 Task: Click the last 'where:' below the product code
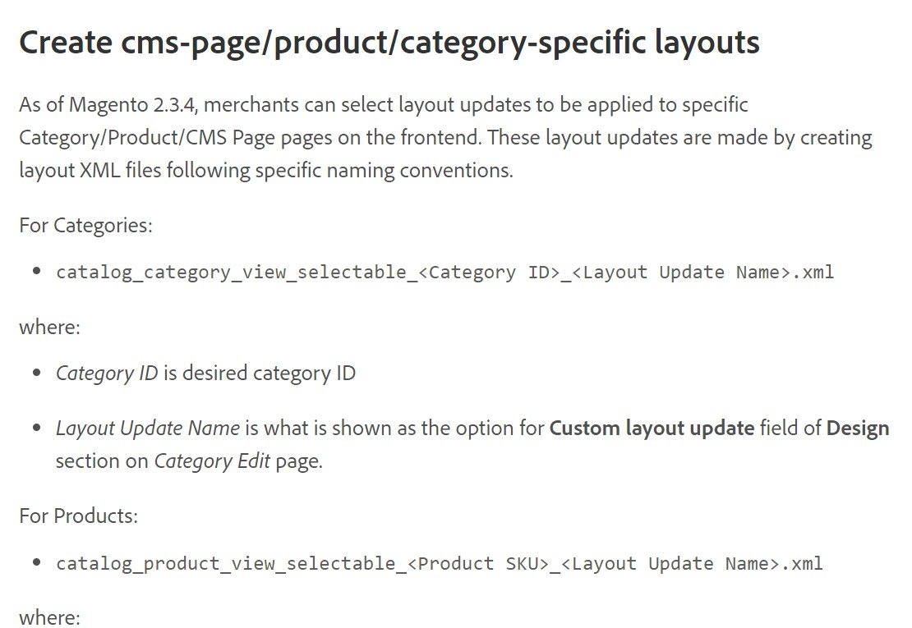[49, 617]
